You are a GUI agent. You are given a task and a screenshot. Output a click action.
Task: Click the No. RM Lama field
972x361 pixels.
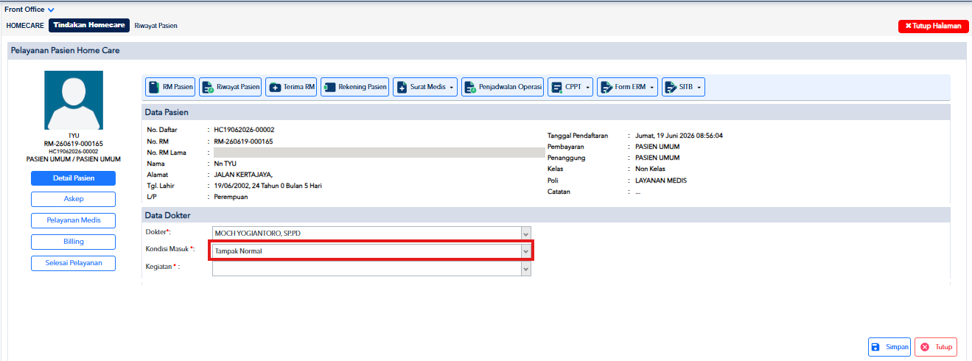[379, 153]
